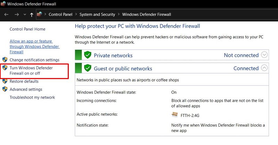Viewport: 278px width, 145px height.
Task: Open recent locations dropdown arrow
Action: (25, 15)
